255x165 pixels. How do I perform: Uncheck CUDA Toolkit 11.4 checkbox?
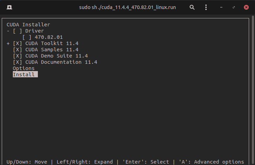pyautogui.click(x=16, y=43)
